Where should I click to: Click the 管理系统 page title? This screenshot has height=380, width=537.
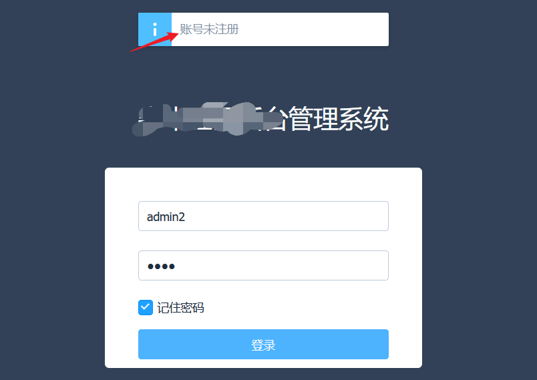point(339,119)
